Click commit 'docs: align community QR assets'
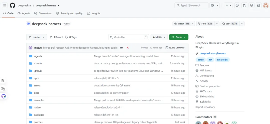This screenshot has width=270, height=124. [112, 85]
